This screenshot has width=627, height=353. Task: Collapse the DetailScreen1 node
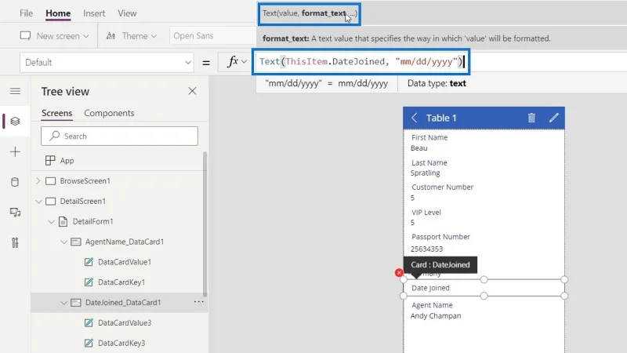point(38,202)
